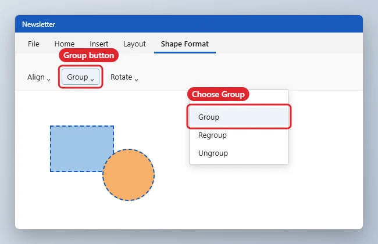Open the Group dropdown button
The height and width of the screenshot is (244, 378).
tap(80, 77)
